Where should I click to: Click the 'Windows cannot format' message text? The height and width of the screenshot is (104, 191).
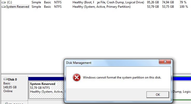pyautogui.click(x=122, y=77)
